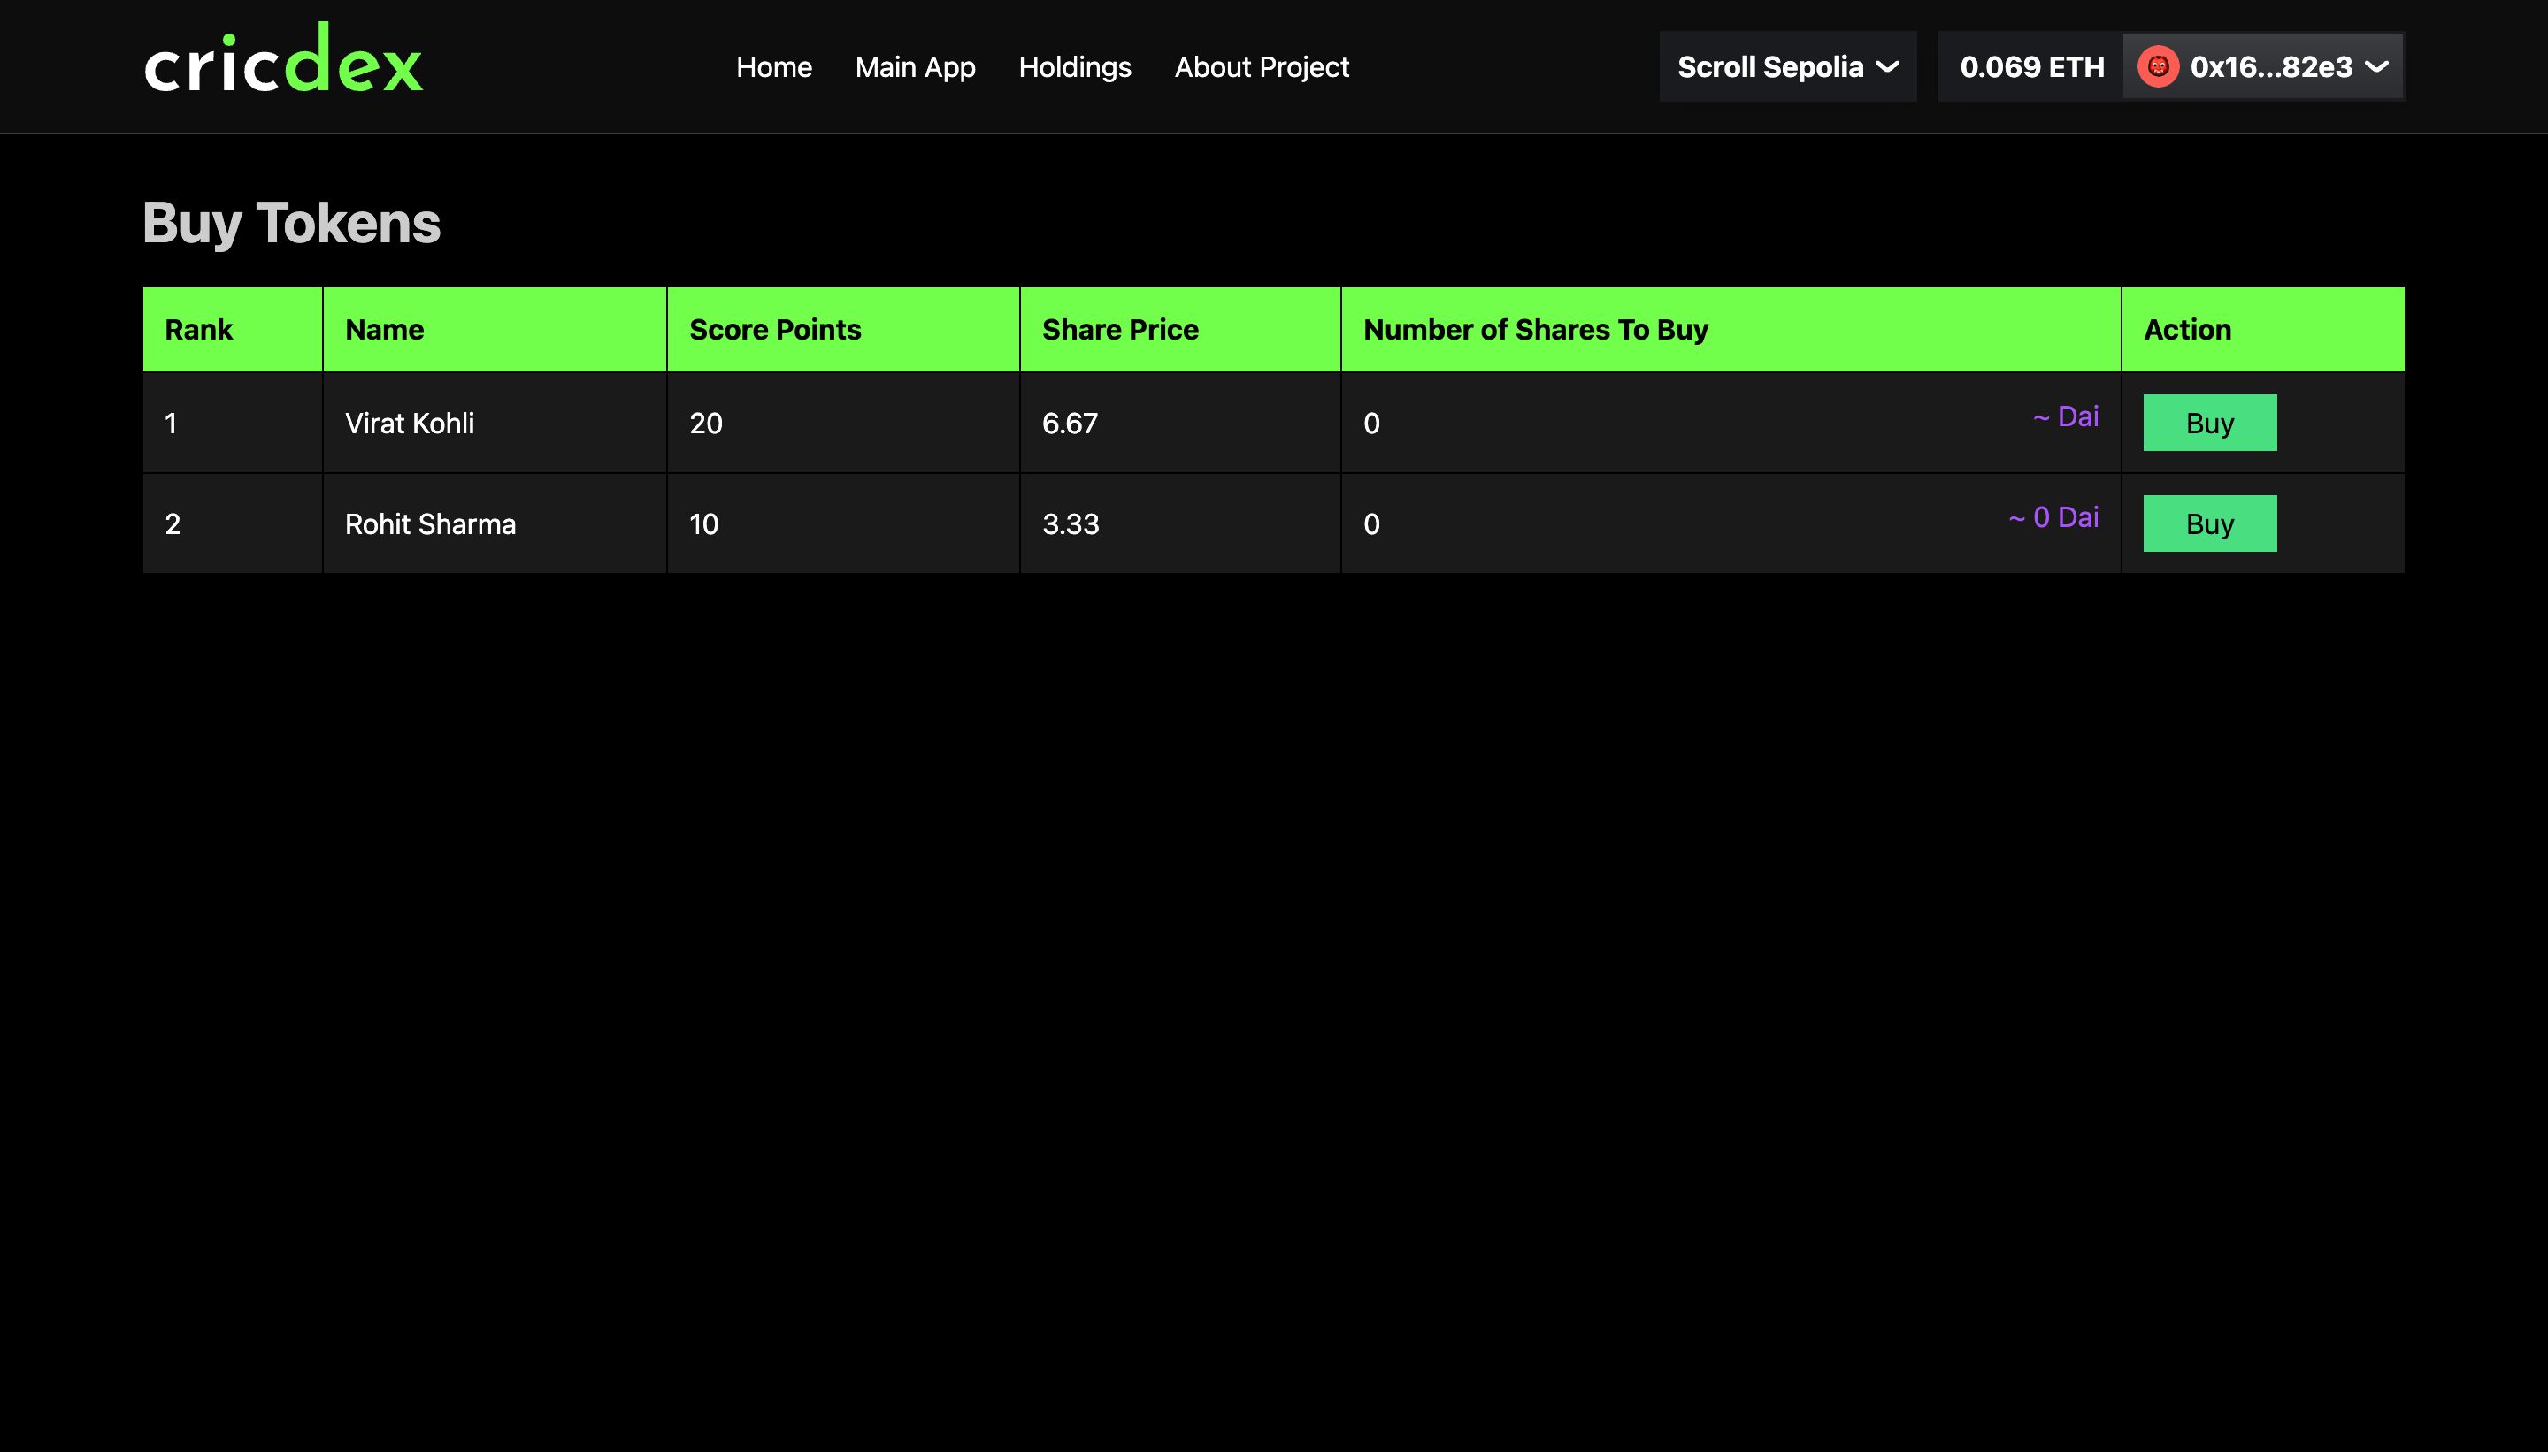Screen dimensions: 2548x1452
Task: Open the Scroll Sepolia network dropdown
Action: tap(1787, 67)
